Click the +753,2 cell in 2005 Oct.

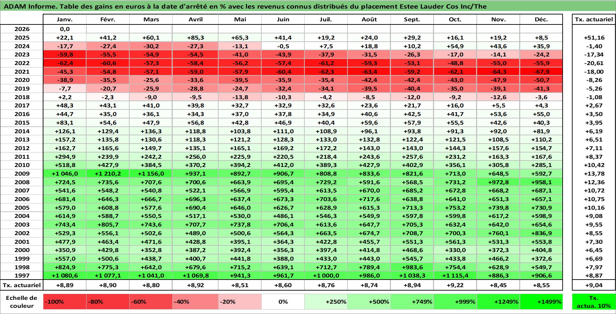pyautogui.click(x=455, y=208)
